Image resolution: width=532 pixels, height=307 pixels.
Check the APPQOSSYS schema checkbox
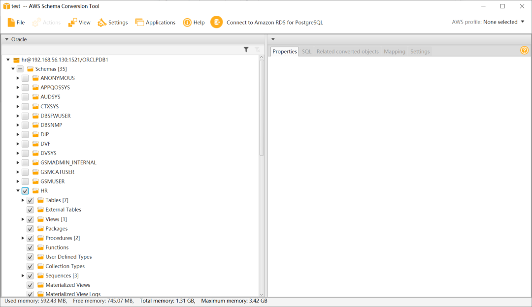[25, 88]
